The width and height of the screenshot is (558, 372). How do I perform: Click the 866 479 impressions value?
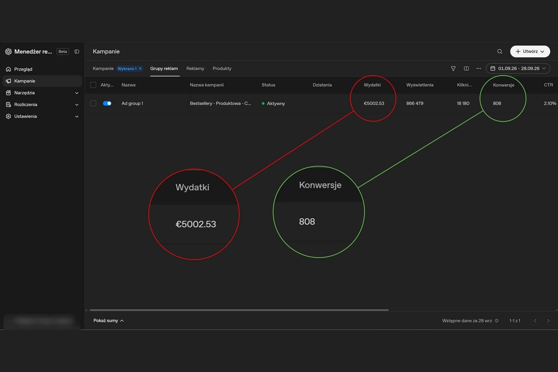click(415, 103)
